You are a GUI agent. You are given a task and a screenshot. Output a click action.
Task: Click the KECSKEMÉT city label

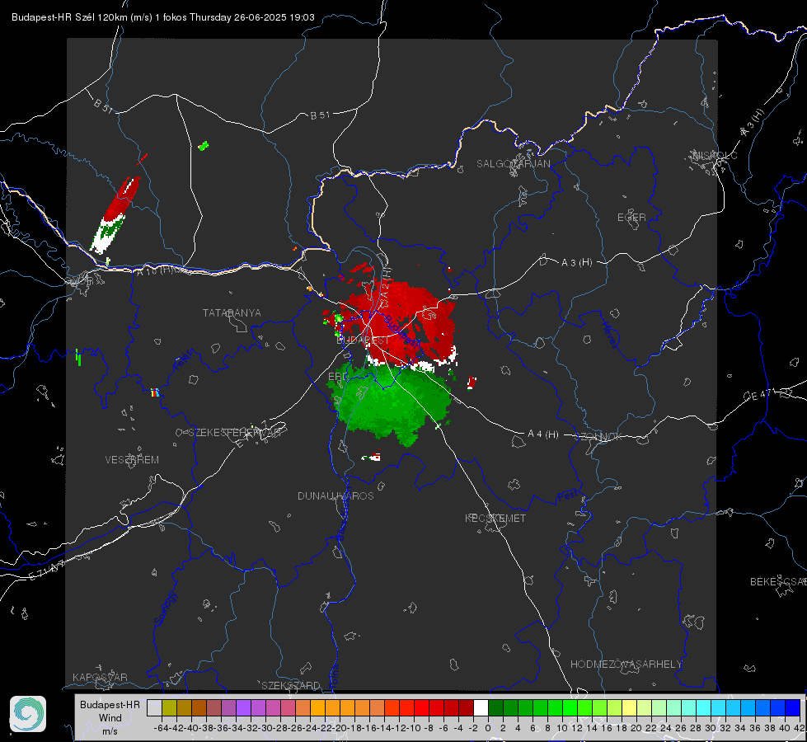tap(495, 519)
